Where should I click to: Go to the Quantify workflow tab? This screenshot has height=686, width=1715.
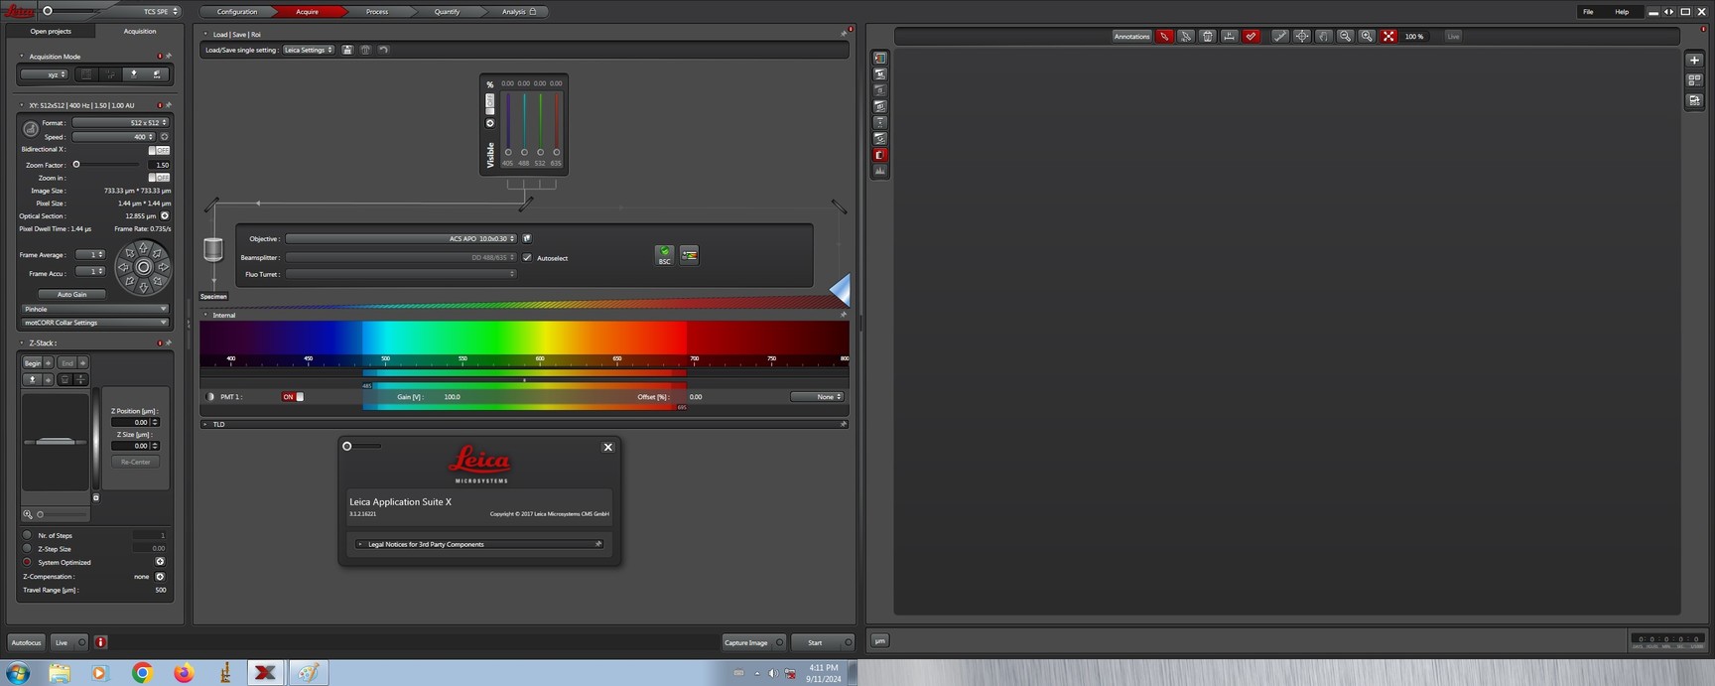click(447, 12)
